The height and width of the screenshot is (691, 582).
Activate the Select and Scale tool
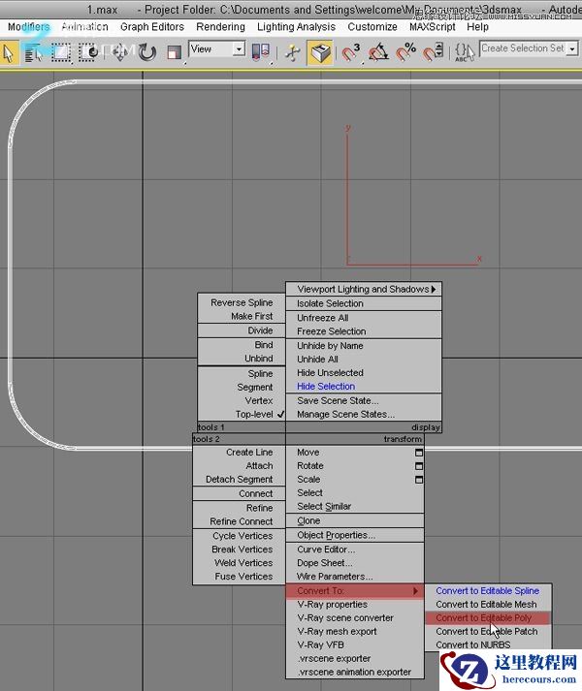(175, 52)
